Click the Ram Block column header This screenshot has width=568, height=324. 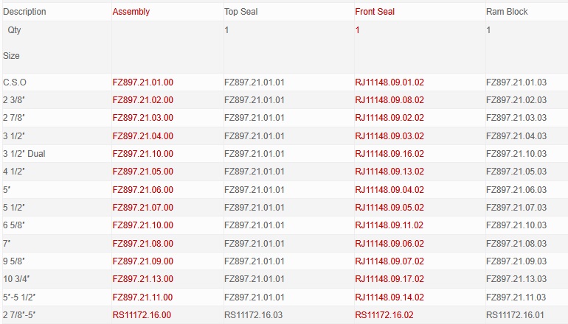click(507, 12)
